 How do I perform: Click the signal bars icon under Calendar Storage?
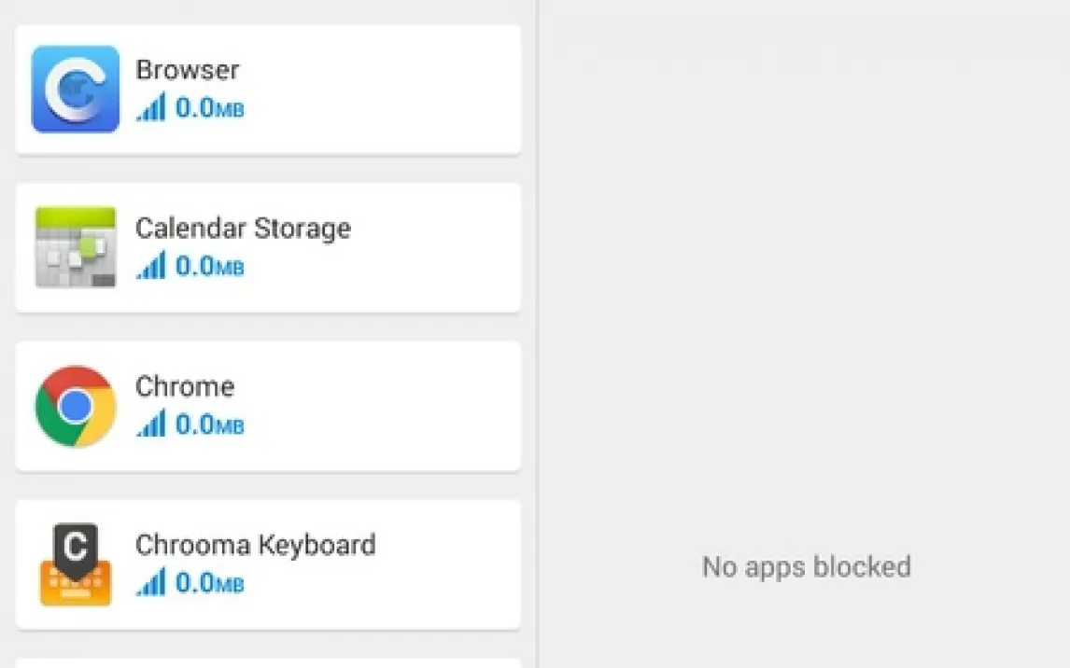click(151, 267)
